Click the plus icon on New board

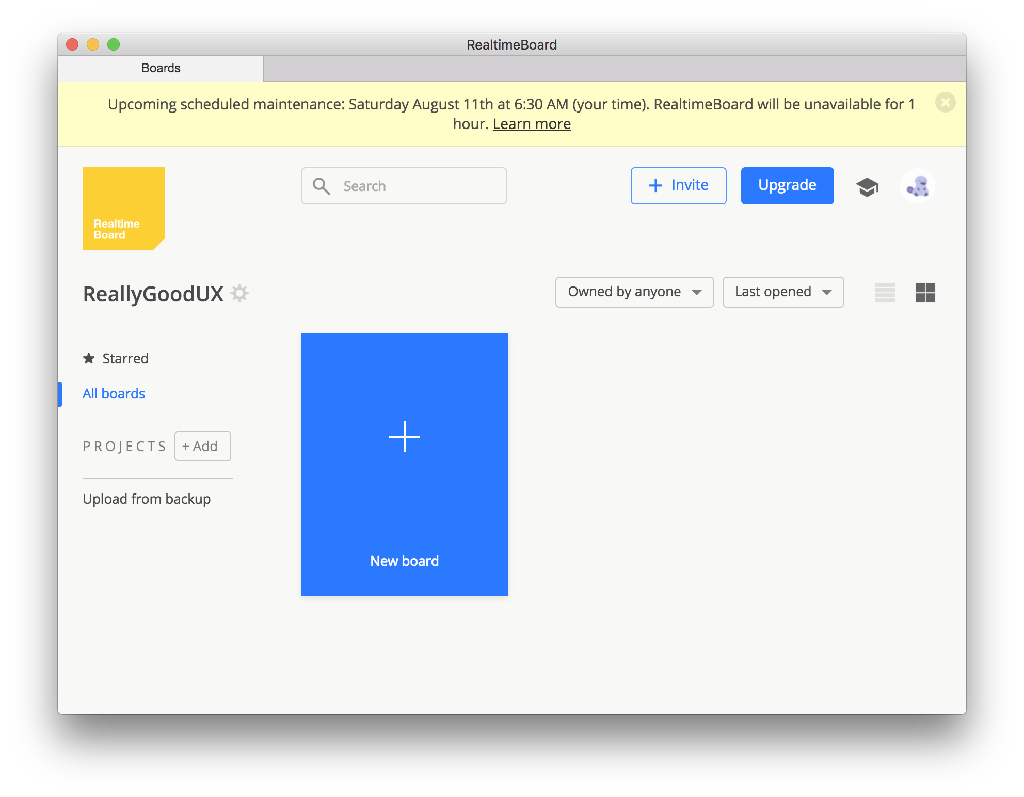pyautogui.click(x=405, y=437)
